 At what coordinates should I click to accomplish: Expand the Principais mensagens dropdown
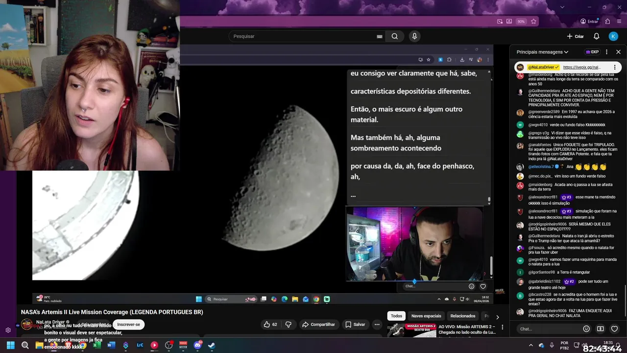[542, 52]
